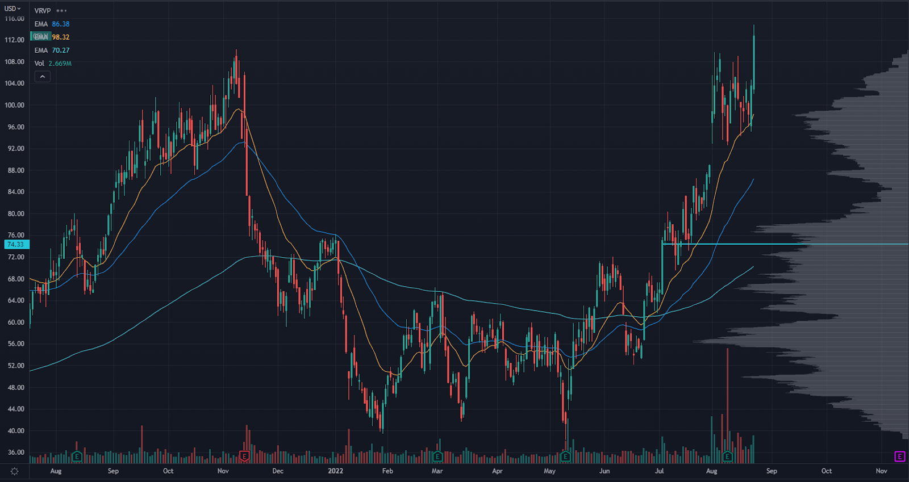
Task: Click the Apr label on the time axis
Action: coord(497,471)
